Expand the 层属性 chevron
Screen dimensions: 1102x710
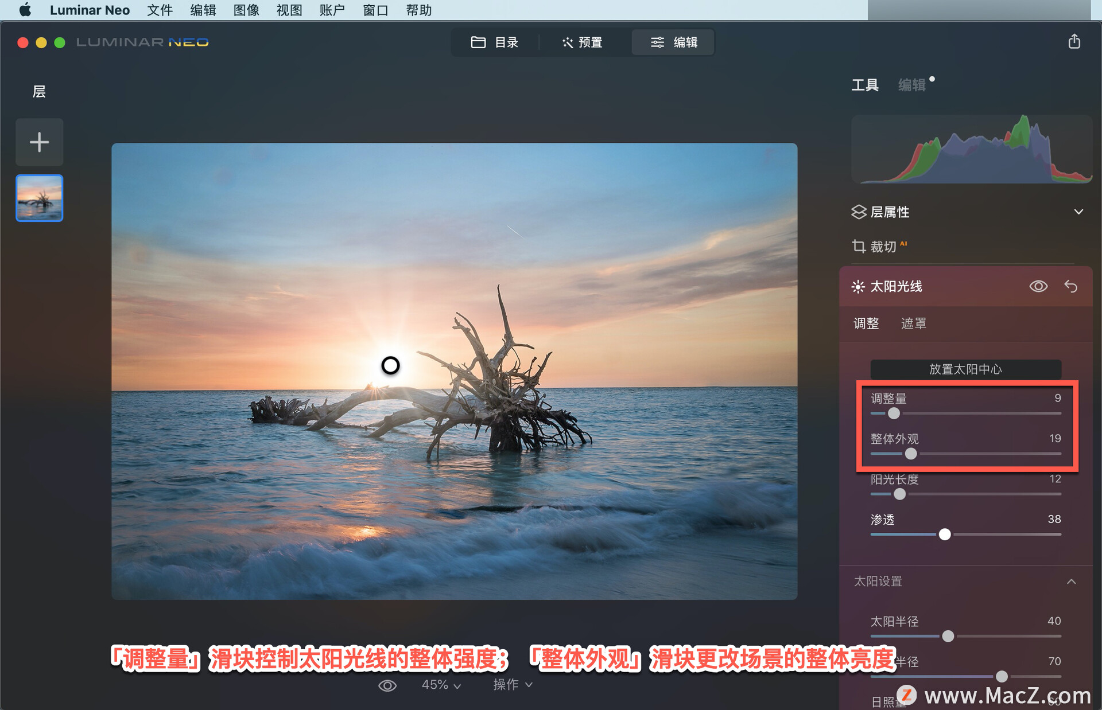1079,212
